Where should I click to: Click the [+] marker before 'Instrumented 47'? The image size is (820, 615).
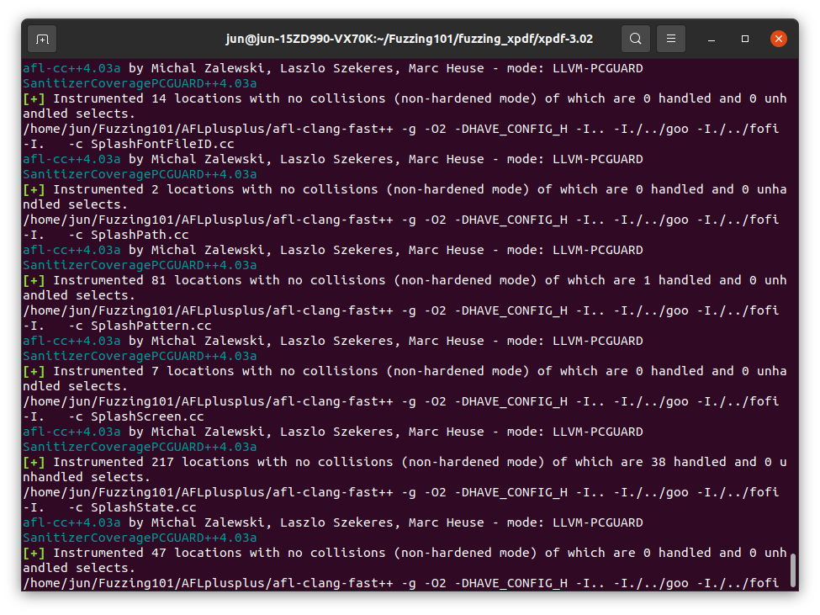coord(34,553)
